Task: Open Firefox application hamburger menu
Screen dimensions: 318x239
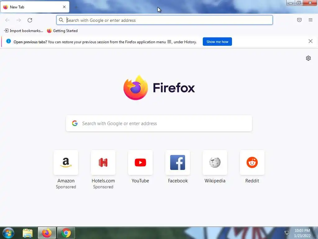Action: coord(310,20)
